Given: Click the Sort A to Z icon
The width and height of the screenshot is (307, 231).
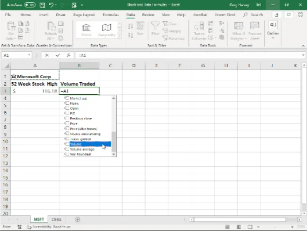Looking at the screenshot, I should 130,26.
